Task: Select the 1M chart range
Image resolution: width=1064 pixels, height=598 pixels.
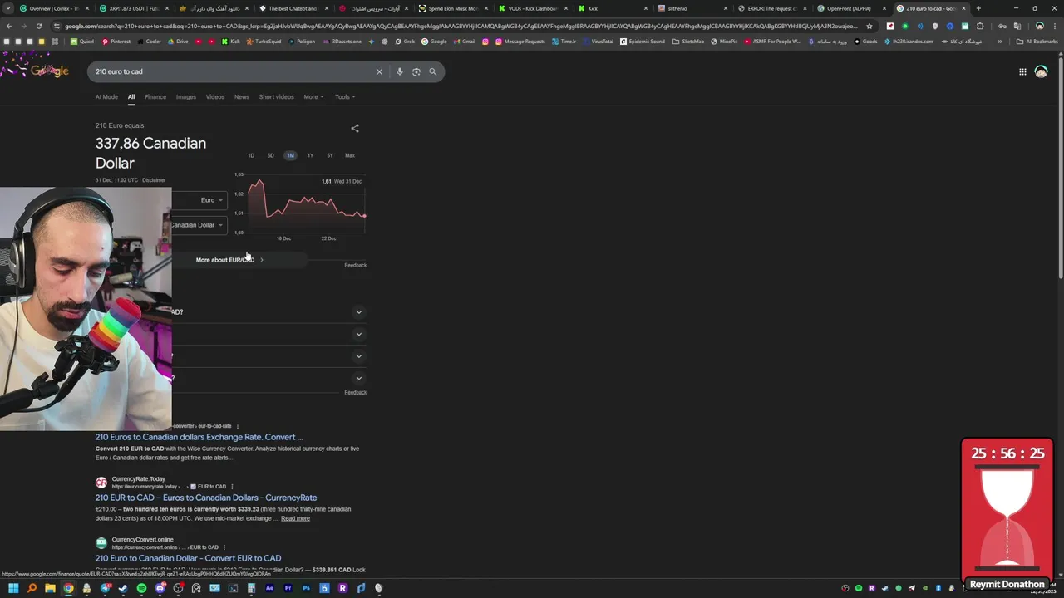Action: coord(290,155)
